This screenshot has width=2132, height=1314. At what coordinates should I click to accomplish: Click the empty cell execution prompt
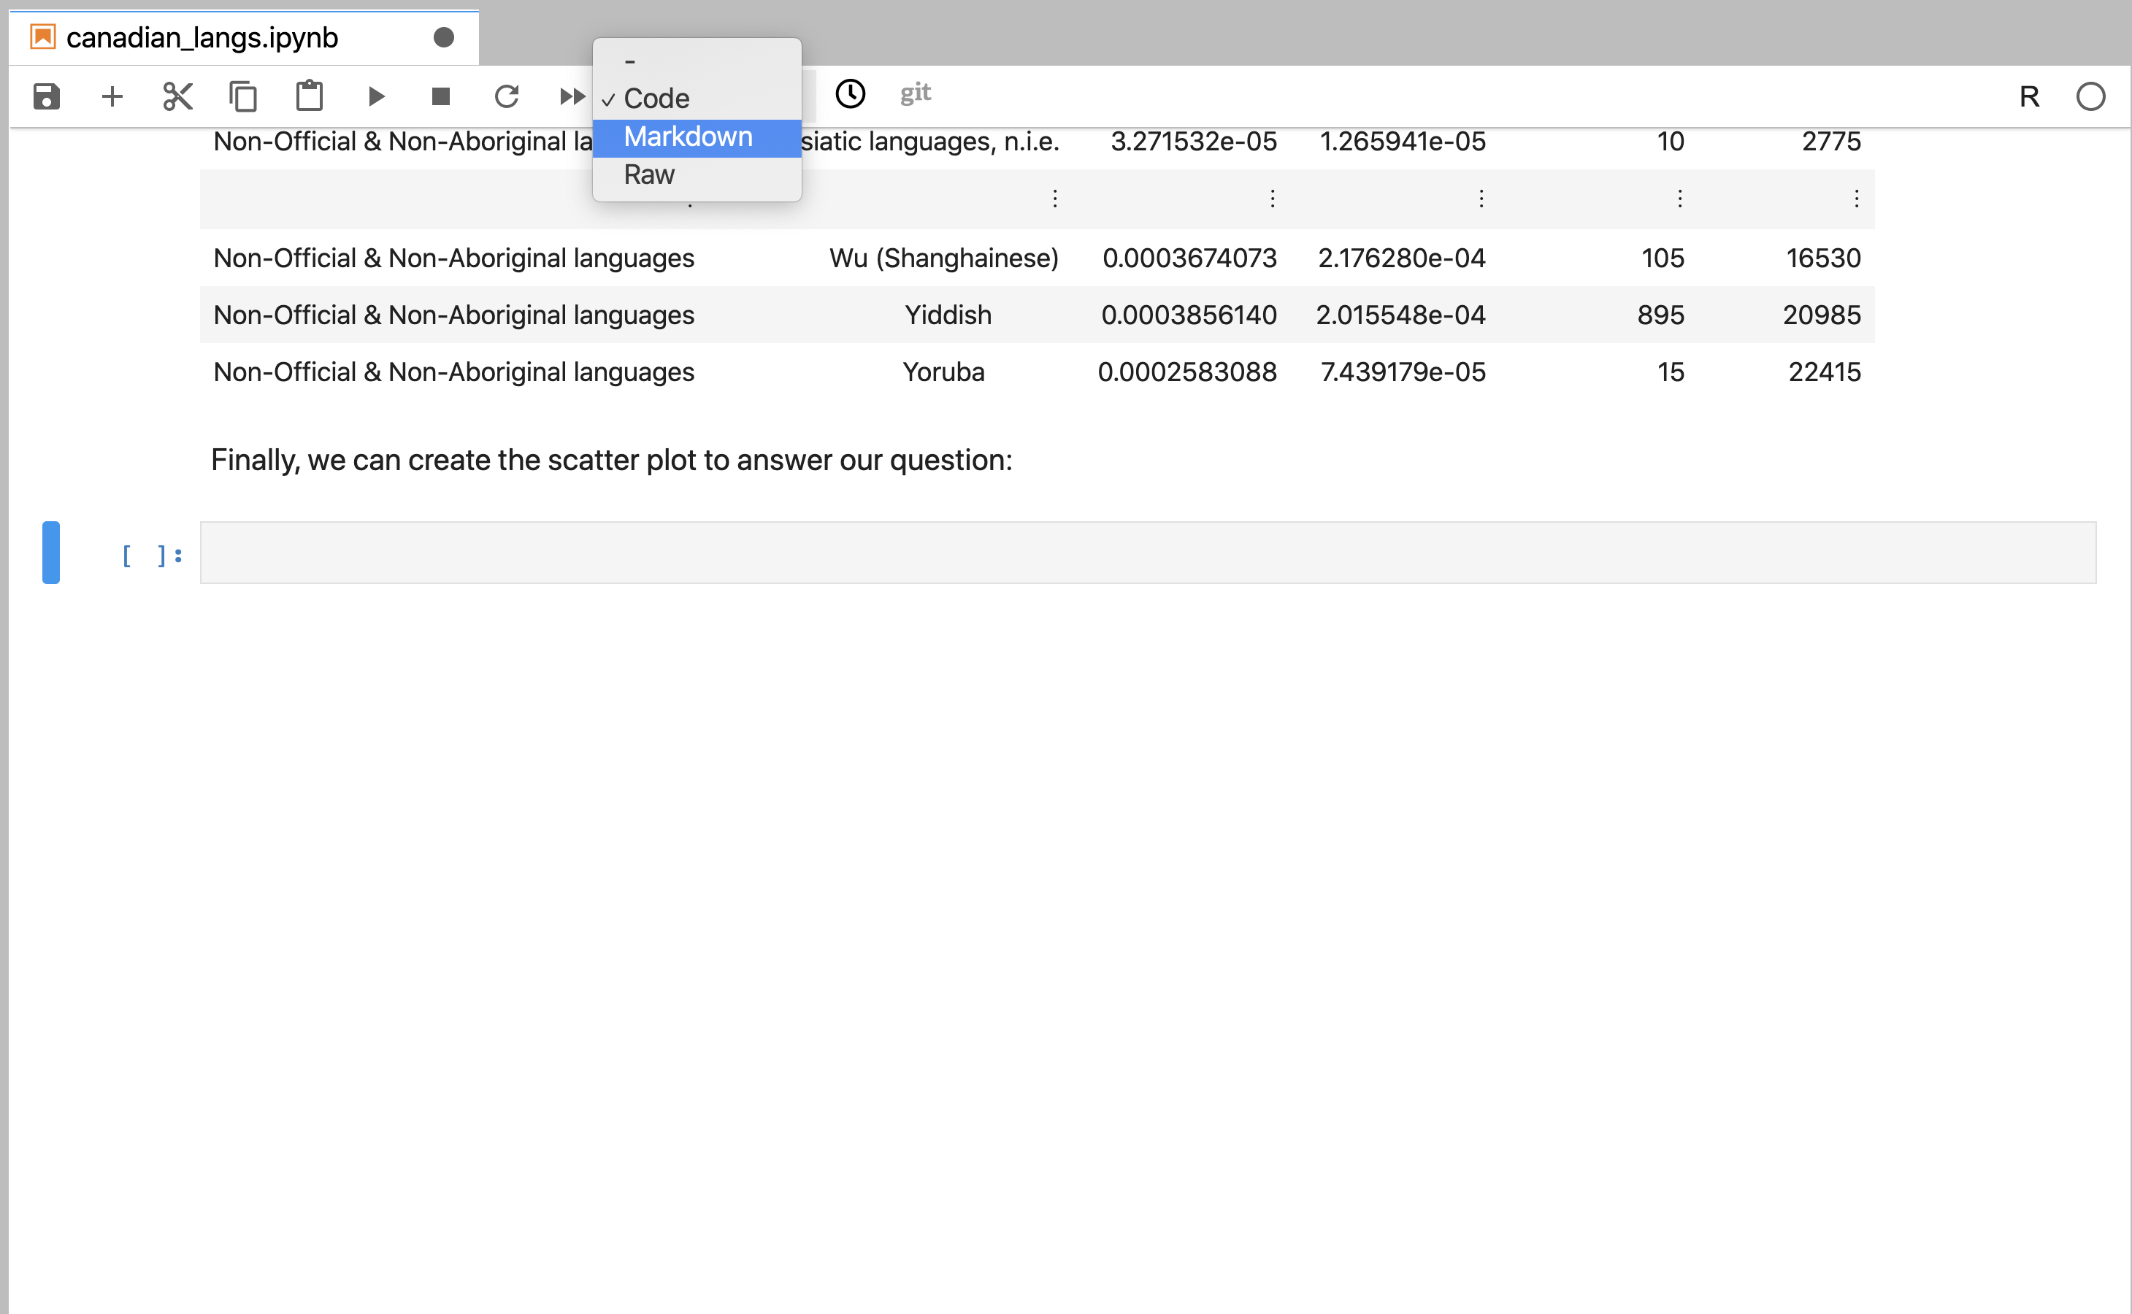[152, 555]
